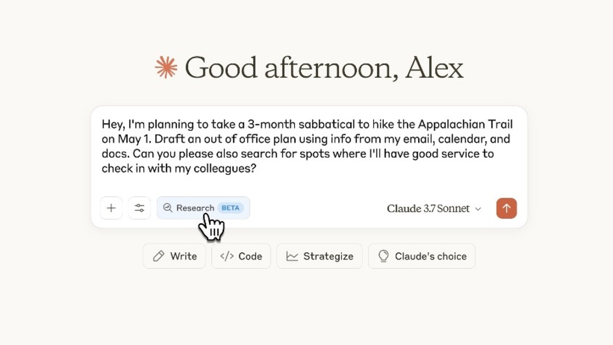This screenshot has width=613, height=345.
Task: Enable Research before sending the prompt
Action: [x=203, y=208]
